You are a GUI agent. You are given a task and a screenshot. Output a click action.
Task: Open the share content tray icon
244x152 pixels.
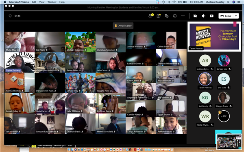[x=211, y=16]
